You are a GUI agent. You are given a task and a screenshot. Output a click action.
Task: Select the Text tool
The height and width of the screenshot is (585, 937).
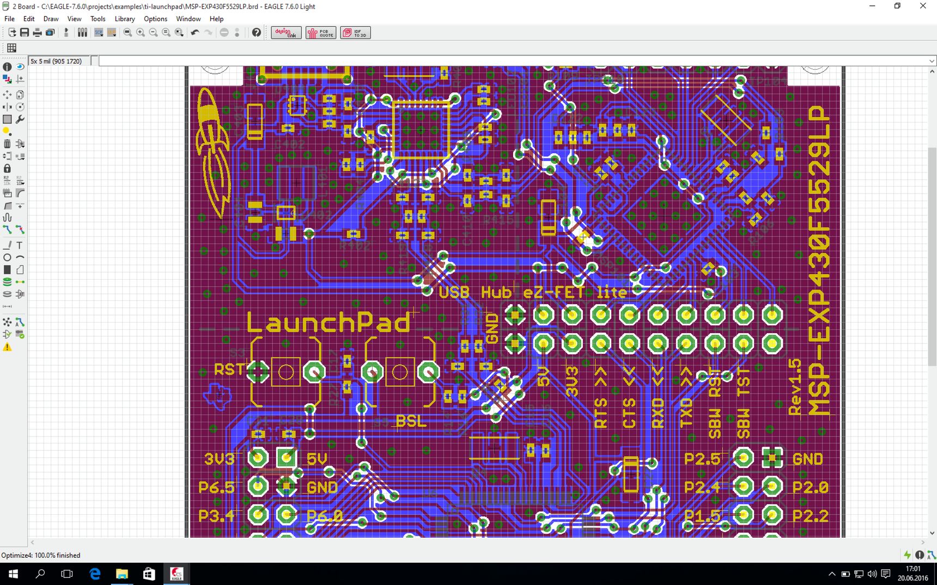[20, 245]
